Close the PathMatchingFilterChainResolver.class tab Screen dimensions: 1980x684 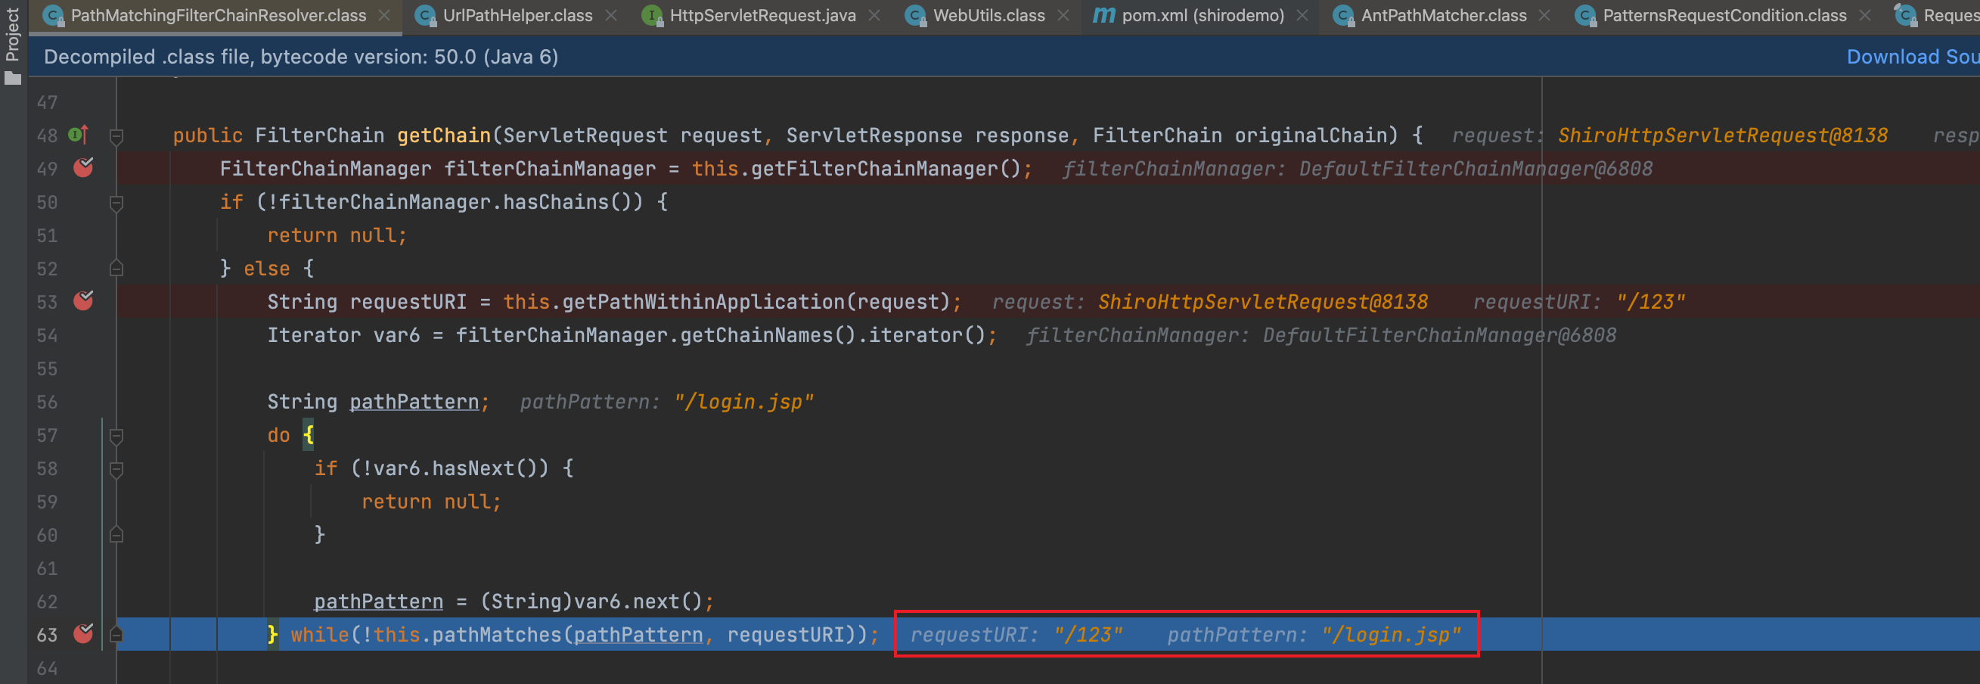(x=384, y=15)
